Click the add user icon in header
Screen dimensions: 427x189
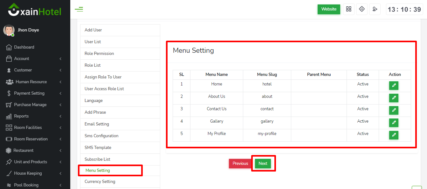tap(375, 9)
